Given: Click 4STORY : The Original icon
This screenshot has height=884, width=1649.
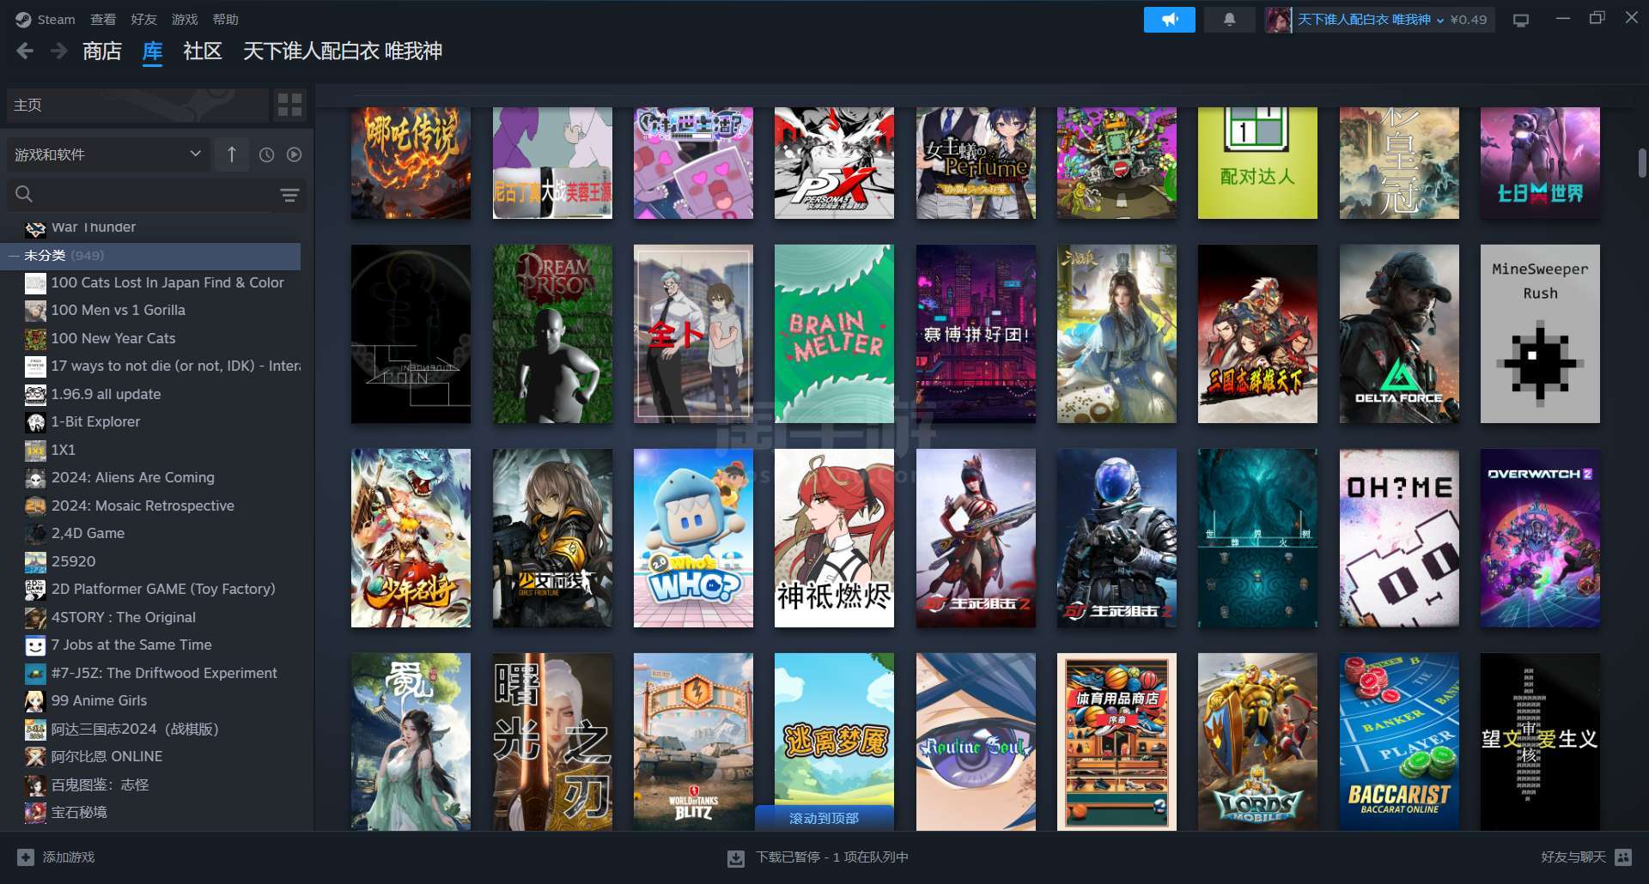Looking at the screenshot, I should click(x=35, y=618).
